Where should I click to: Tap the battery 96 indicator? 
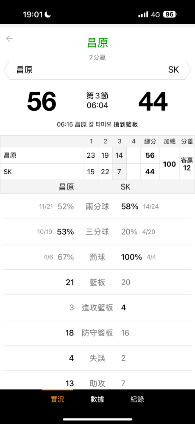click(x=170, y=14)
